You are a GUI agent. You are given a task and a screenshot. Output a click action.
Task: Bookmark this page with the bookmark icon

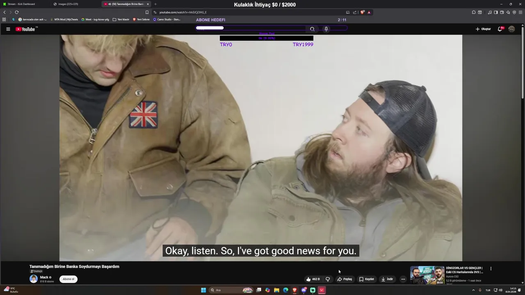click(147, 12)
